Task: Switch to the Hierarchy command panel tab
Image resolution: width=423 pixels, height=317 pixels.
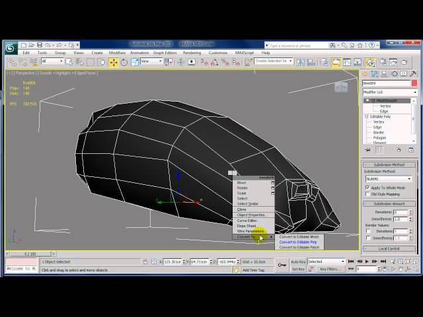Action: coord(384,74)
